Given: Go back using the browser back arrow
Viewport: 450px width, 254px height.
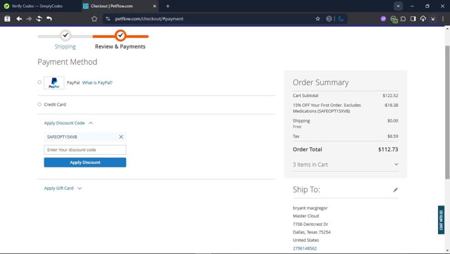Looking at the screenshot, I should [x=19, y=18].
